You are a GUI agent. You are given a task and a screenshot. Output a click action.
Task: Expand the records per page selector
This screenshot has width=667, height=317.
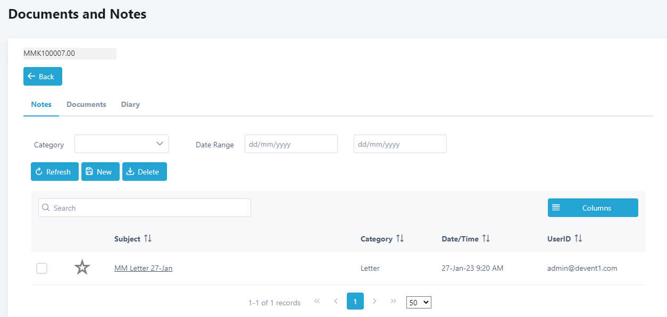pos(418,302)
